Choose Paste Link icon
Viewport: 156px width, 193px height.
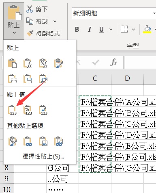click(x=28, y=141)
